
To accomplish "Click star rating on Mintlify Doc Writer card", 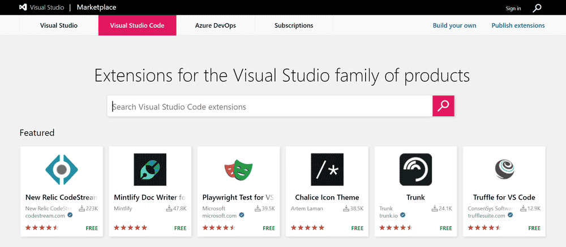I will tap(130, 228).
